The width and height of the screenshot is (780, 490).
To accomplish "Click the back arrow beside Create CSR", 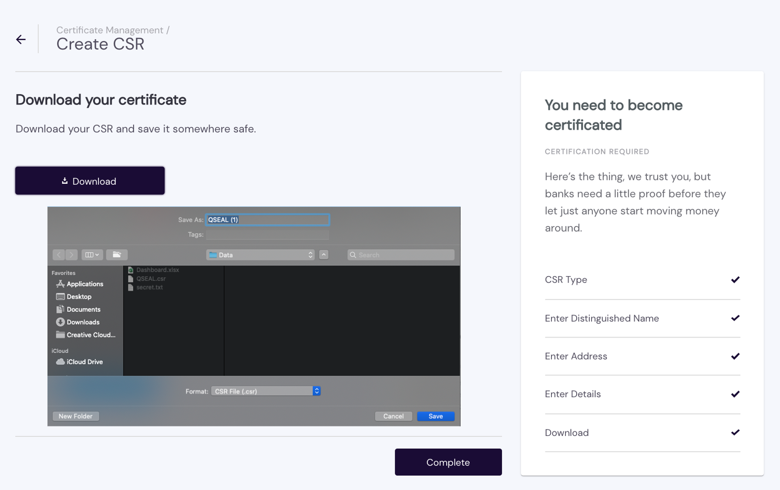I will click(x=21, y=40).
